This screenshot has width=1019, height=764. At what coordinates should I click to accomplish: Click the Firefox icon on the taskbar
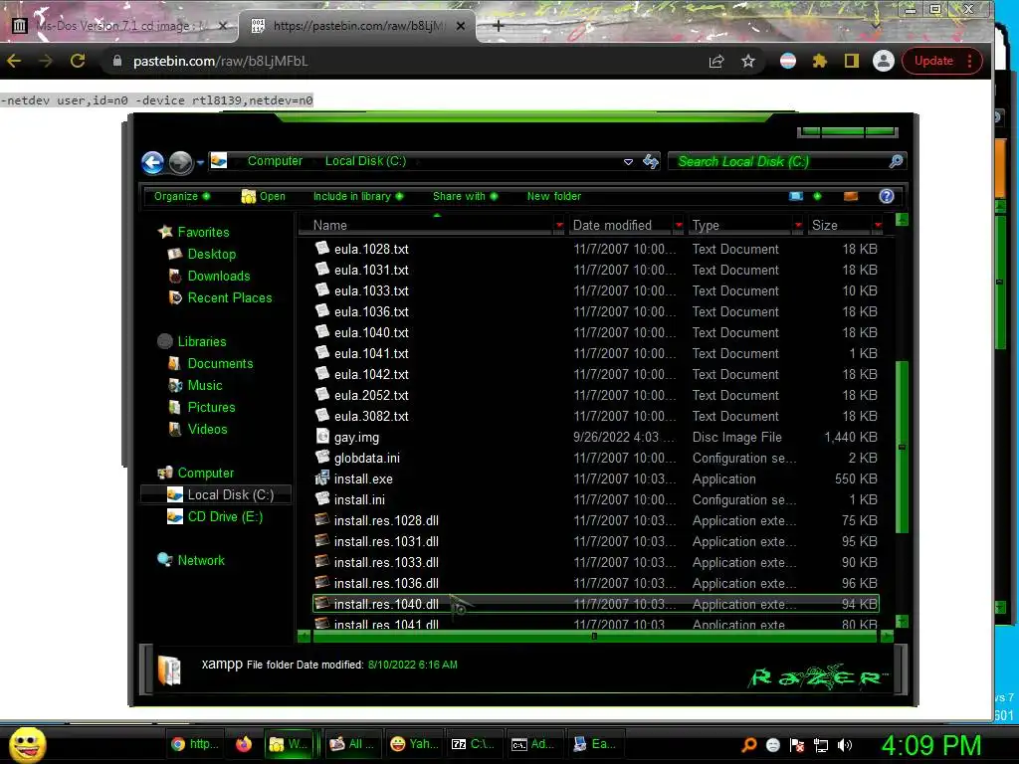(244, 744)
